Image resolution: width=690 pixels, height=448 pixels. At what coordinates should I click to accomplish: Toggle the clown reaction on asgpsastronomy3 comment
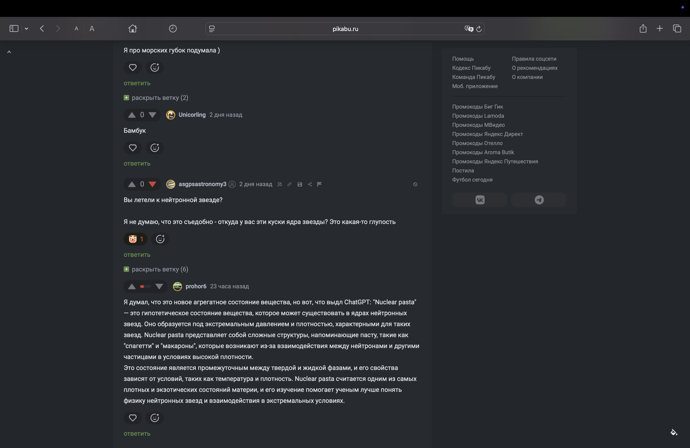(x=135, y=239)
